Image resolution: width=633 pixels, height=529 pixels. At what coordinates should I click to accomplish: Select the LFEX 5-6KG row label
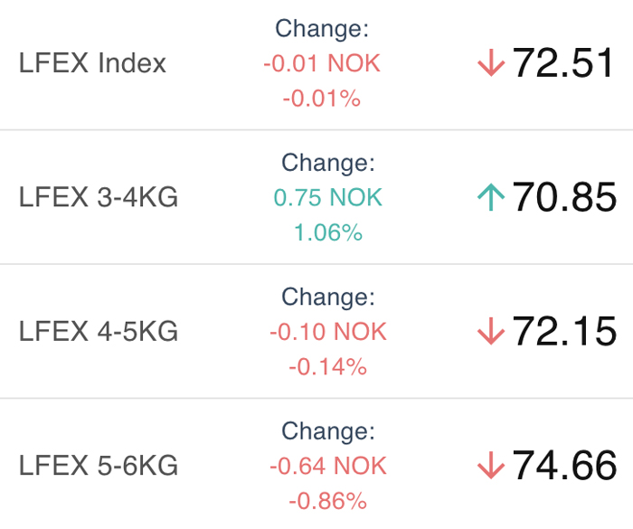[x=99, y=465]
